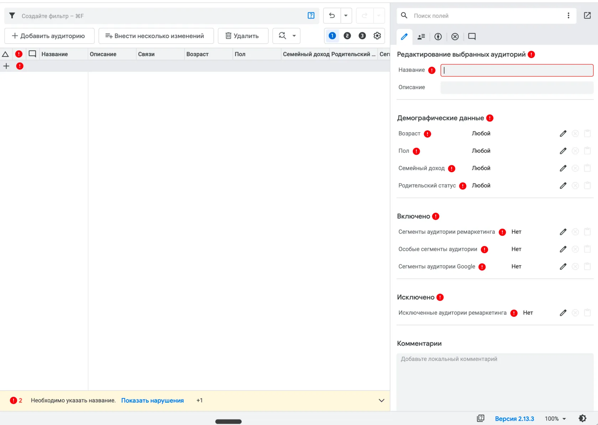Viewport: 598px width, 425px height.
Task: Switch to the info circle tab
Action: [438, 37]
